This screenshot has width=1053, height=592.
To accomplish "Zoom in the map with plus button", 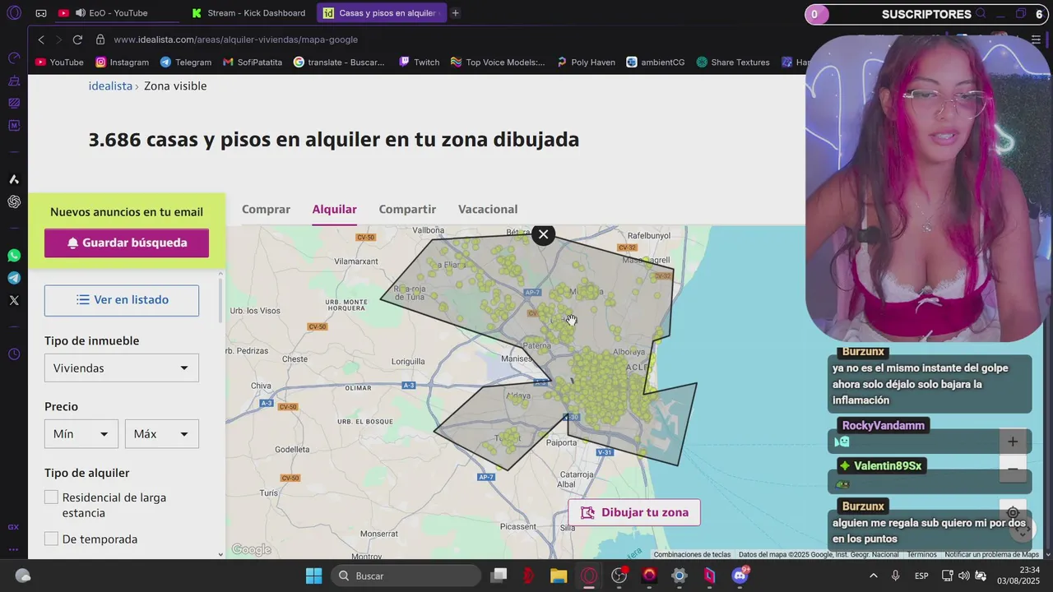I will click(1013, 442).
